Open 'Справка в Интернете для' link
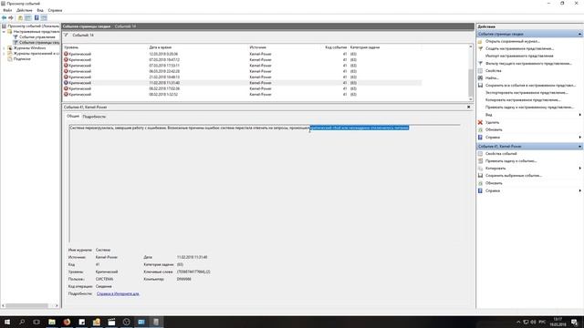 pos(118,293)
